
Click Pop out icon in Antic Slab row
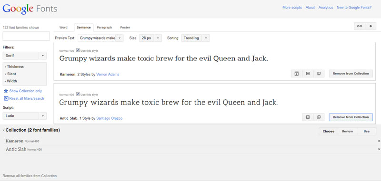click(319, 117)
